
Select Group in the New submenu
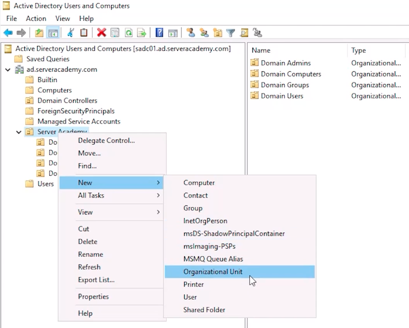pyautogui.click(x=193, y=208)
